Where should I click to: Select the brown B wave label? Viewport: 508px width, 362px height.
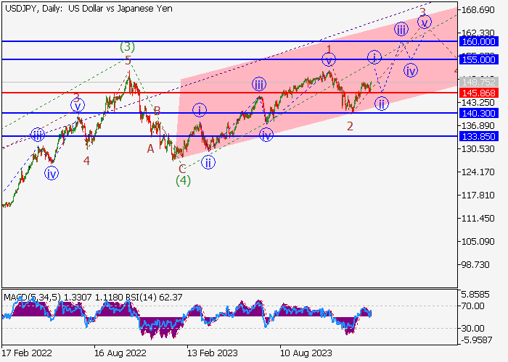pos(157,111)
